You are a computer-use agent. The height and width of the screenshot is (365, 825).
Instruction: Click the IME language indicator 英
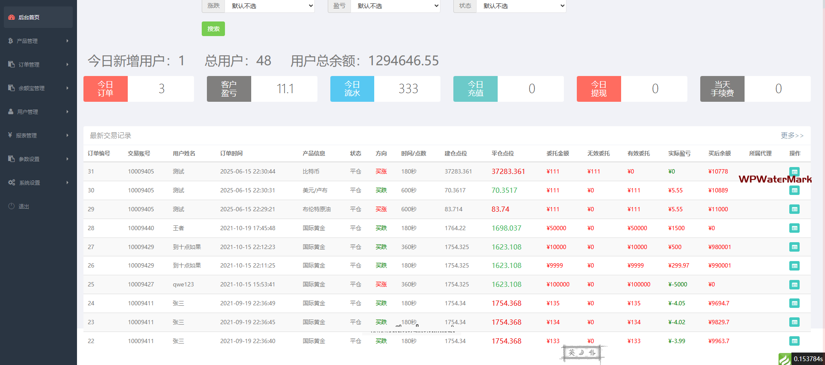coord(572,353)
